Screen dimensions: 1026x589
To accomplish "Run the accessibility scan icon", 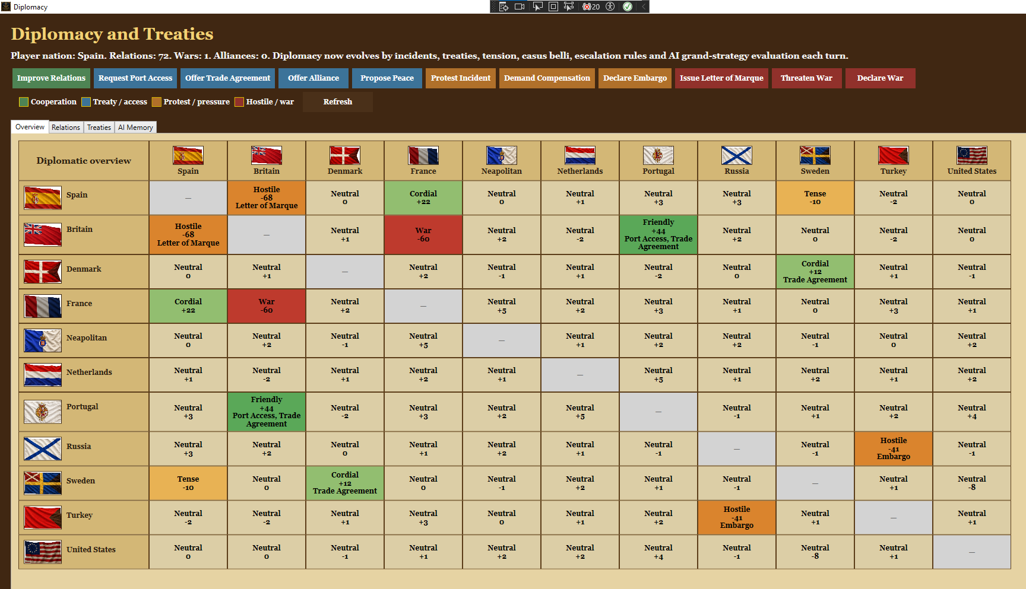I will pyautogui.click(x=610, y=7).
